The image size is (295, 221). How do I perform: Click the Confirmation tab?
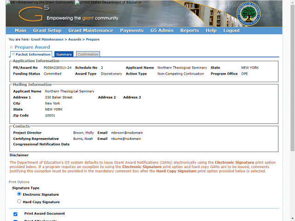tap(88, 54)
